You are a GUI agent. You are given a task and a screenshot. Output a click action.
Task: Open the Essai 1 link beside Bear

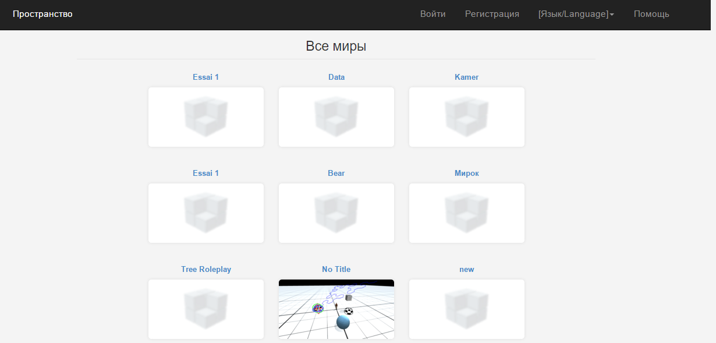206,173
